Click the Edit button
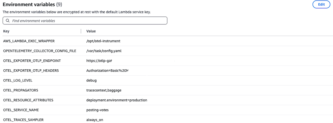 point(321,4)
